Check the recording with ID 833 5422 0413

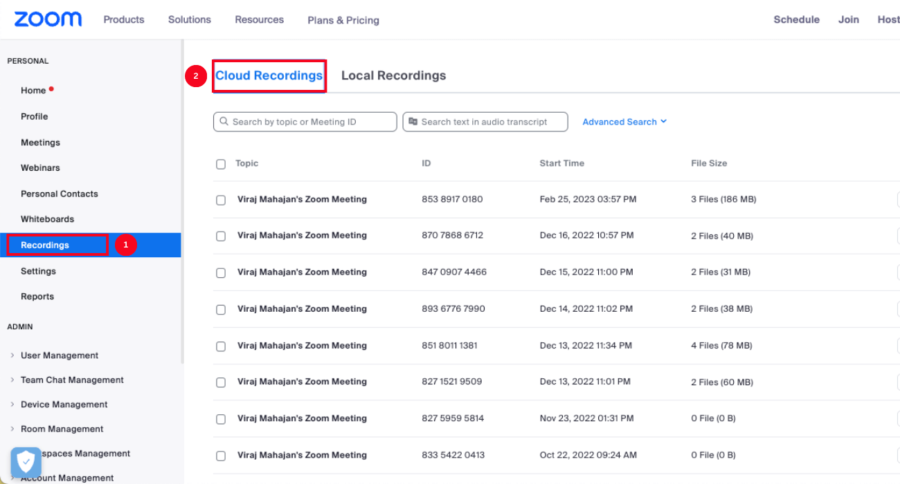point(221,456)
